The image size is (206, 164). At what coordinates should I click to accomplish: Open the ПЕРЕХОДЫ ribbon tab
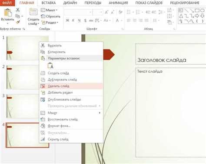pyautogui.click(x=93, y=3)
